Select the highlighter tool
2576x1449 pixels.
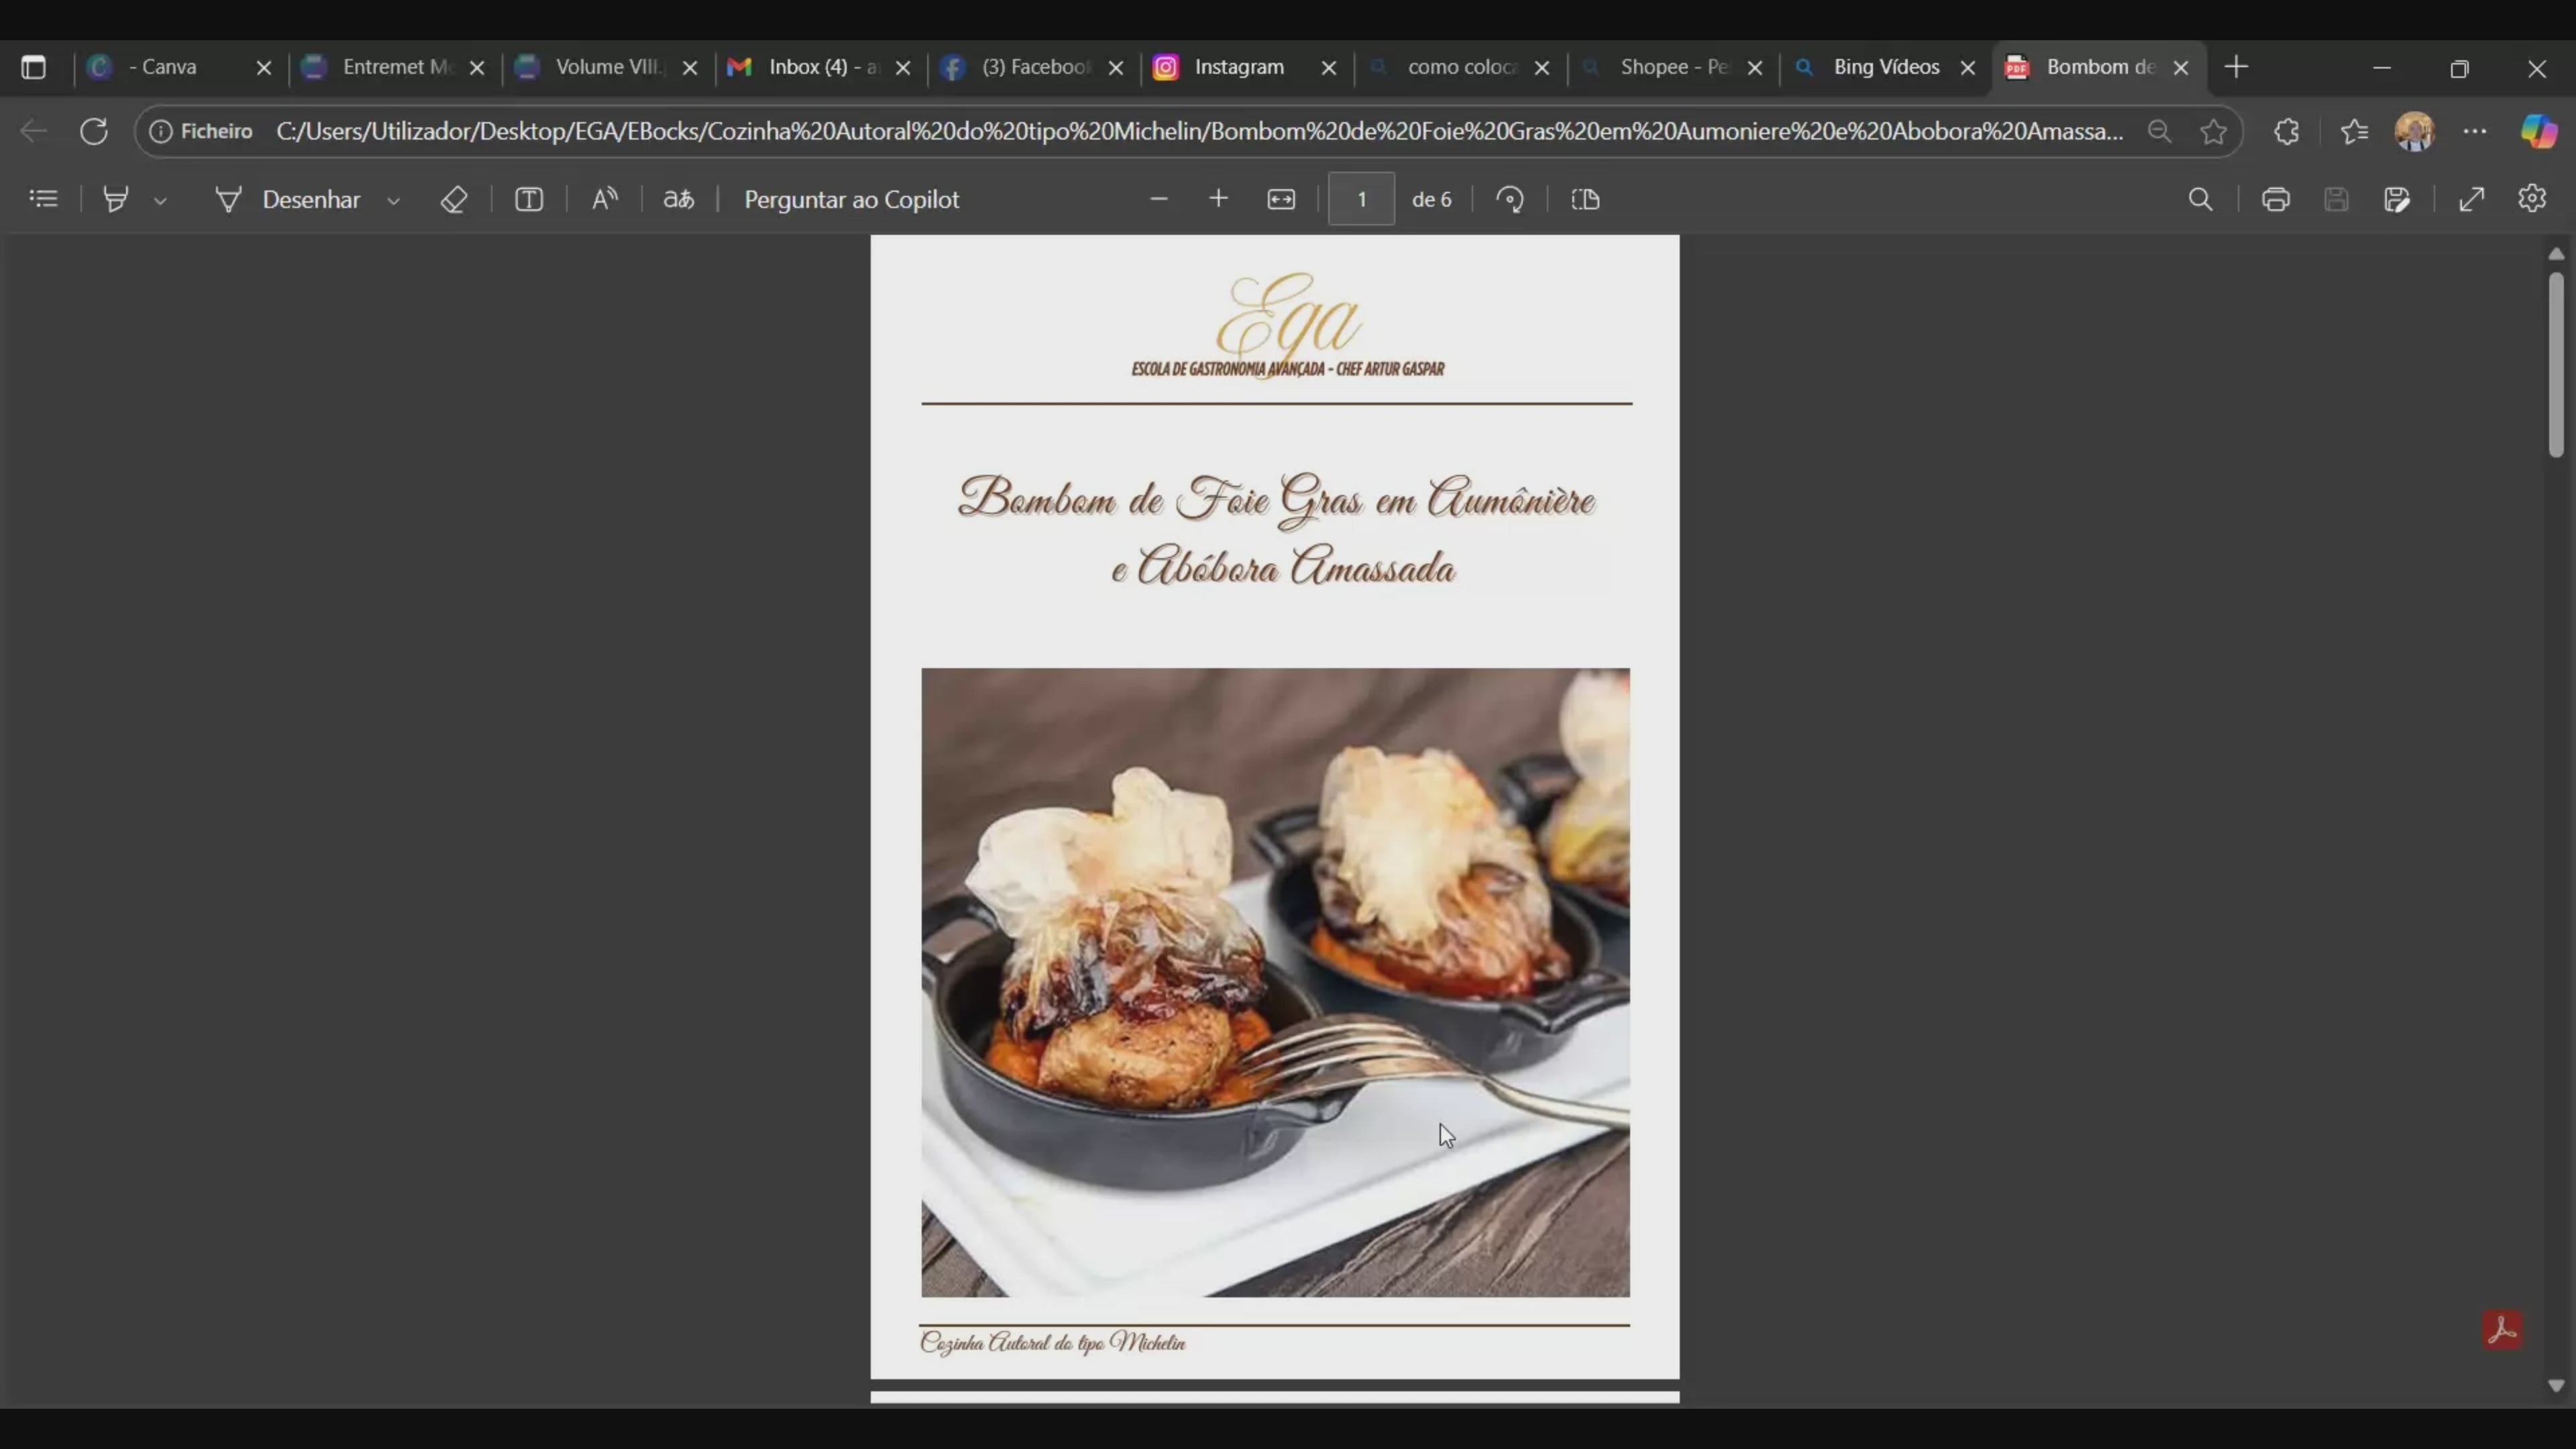pyautogui.click(x=116, y=198)
